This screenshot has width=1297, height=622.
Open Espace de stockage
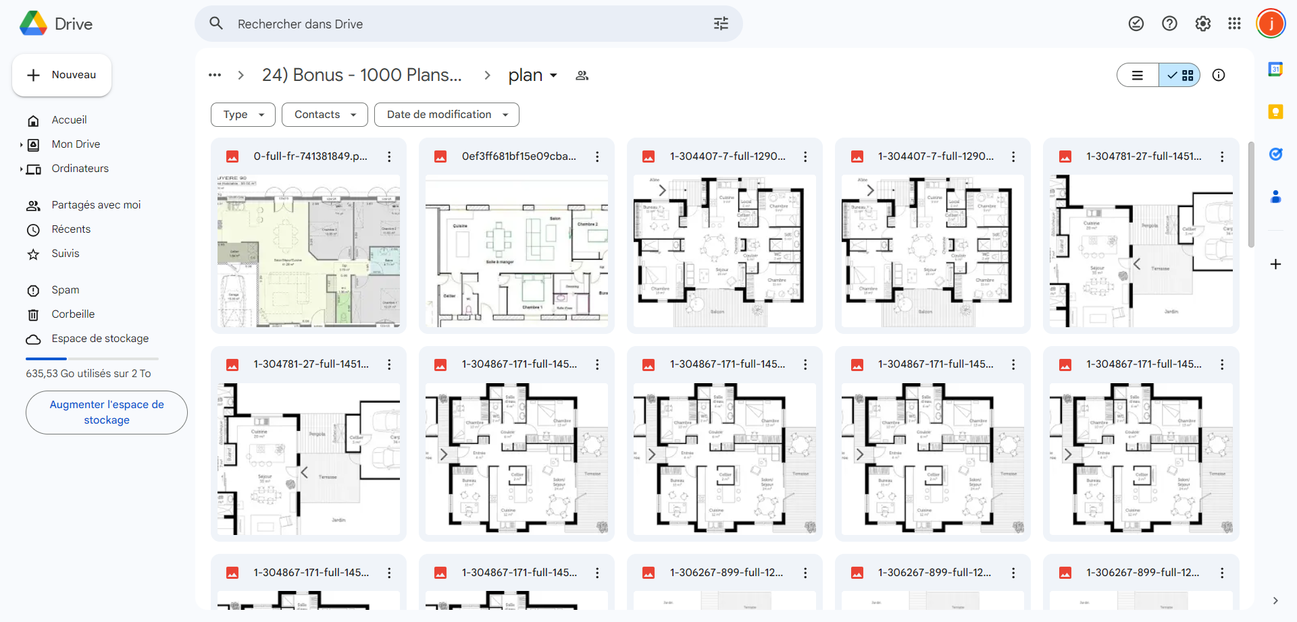[x=99, y=339]
